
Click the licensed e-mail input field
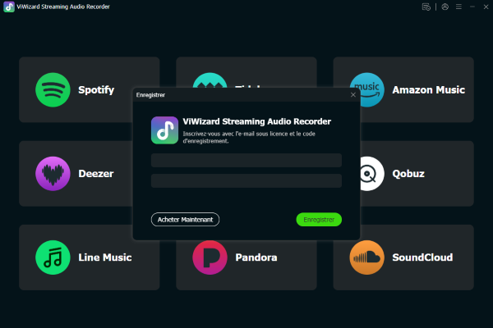pyautogui.click(x=246, y=161)
